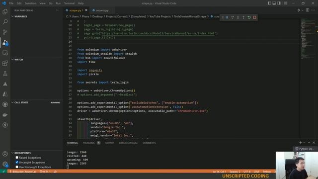Open errors and warnings status item
318x179 pixels.
coord(45,172)
